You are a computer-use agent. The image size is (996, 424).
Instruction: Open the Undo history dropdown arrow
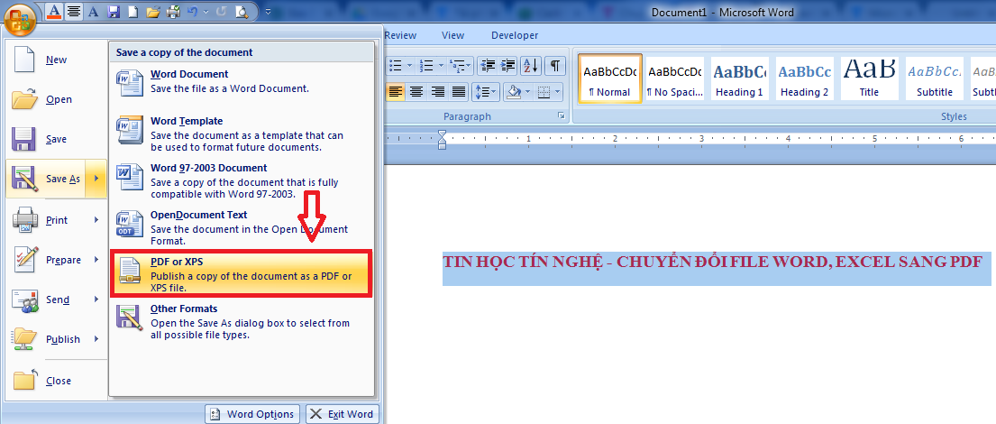click(206, 12)
